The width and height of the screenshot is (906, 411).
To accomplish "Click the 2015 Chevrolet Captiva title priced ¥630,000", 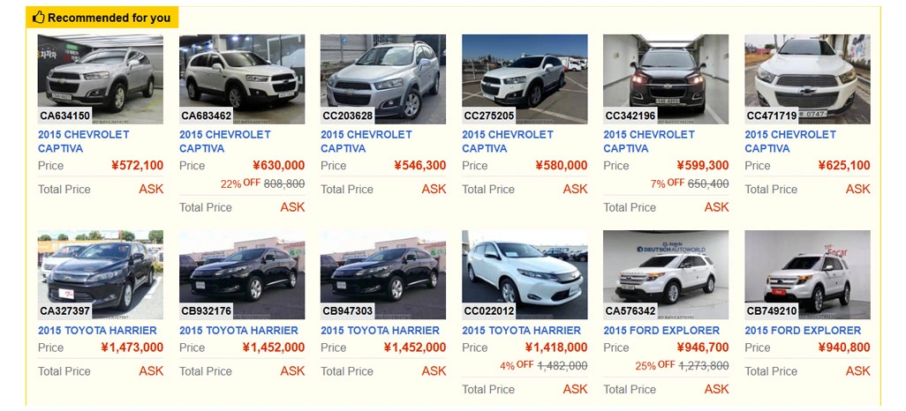I will point(224,141).
